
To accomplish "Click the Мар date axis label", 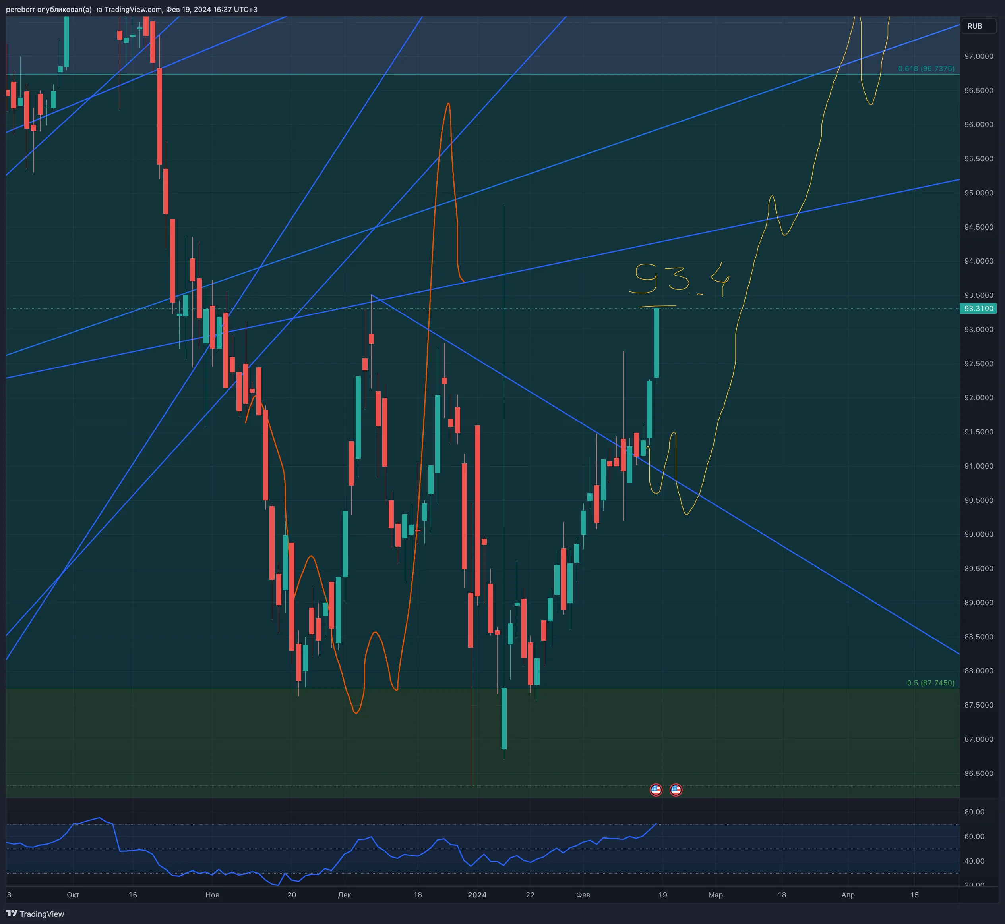I will pos(716,895).
